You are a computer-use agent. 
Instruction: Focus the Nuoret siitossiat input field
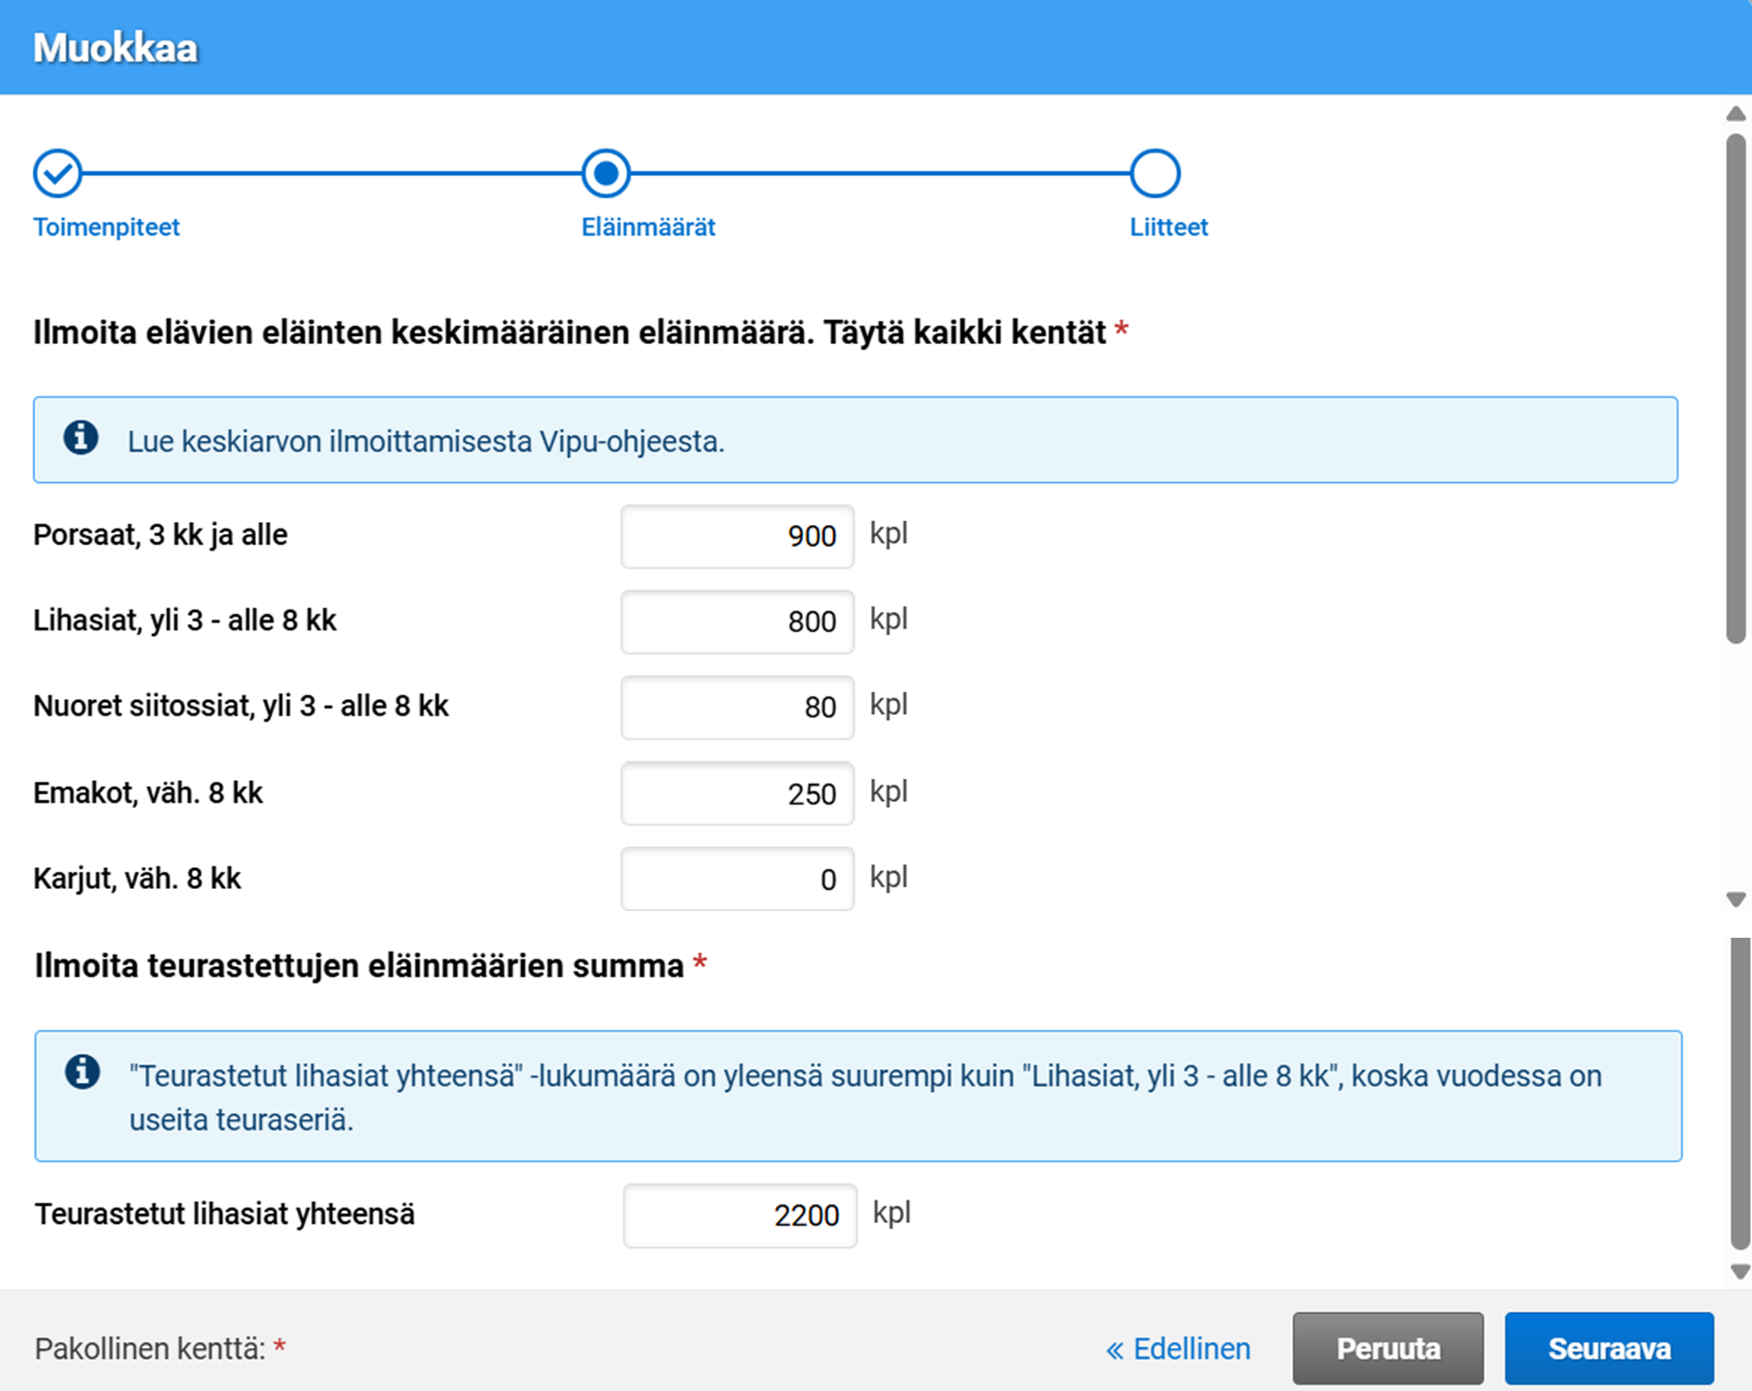click(736, 707)
